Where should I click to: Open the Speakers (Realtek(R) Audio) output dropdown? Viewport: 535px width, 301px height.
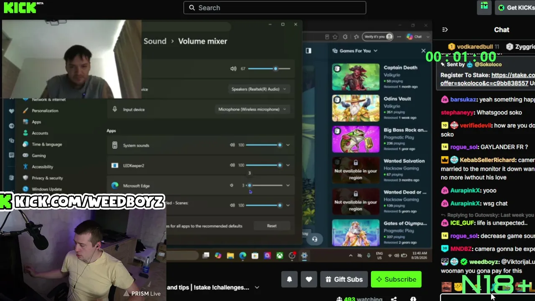pos(259,89)
